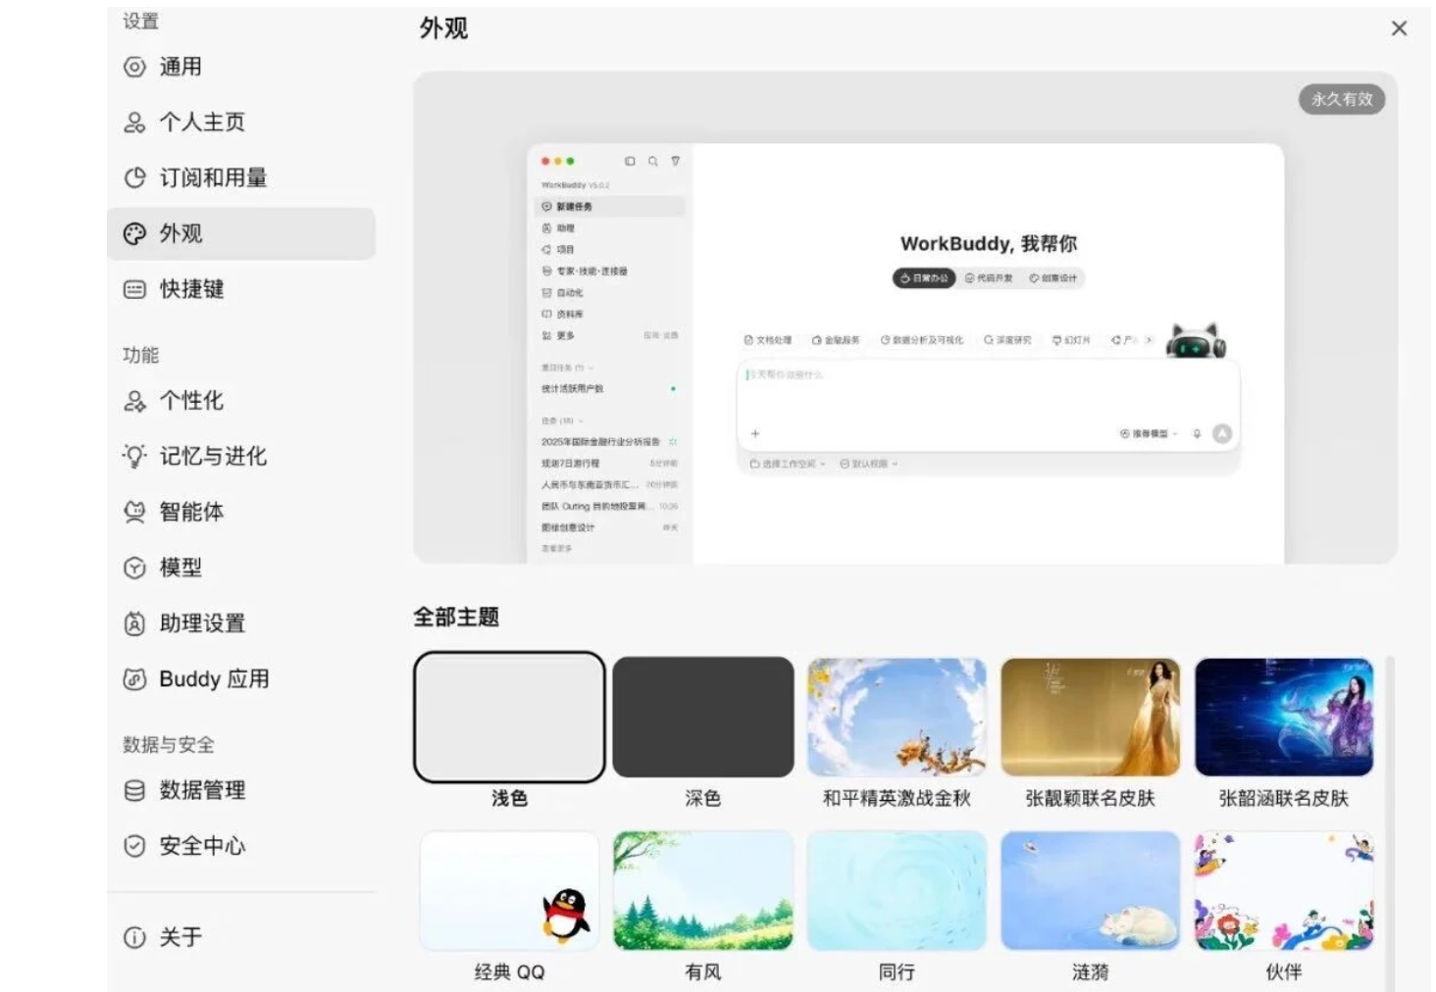This screenshot has height=992, width=1436.
Task: Click the Buddy 应用 icon
Action: click(134, 679)
